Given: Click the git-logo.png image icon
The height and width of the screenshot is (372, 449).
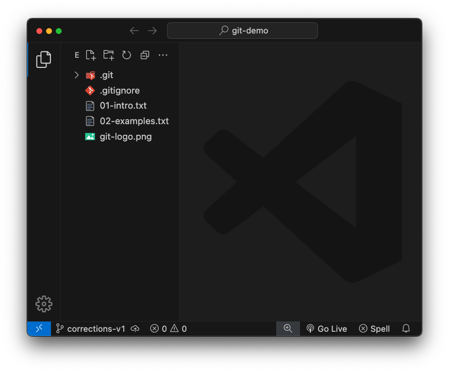Looking at the screenshot, I should (x=90, y=136).
